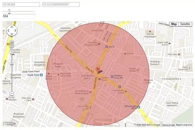Focus the radius value field showing 534
195x130 pixels.
click(19, 16)
